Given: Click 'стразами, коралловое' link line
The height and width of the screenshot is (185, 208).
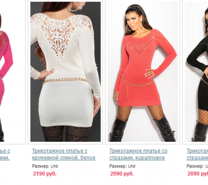Looking at the screenshot, I should point(137,158).
